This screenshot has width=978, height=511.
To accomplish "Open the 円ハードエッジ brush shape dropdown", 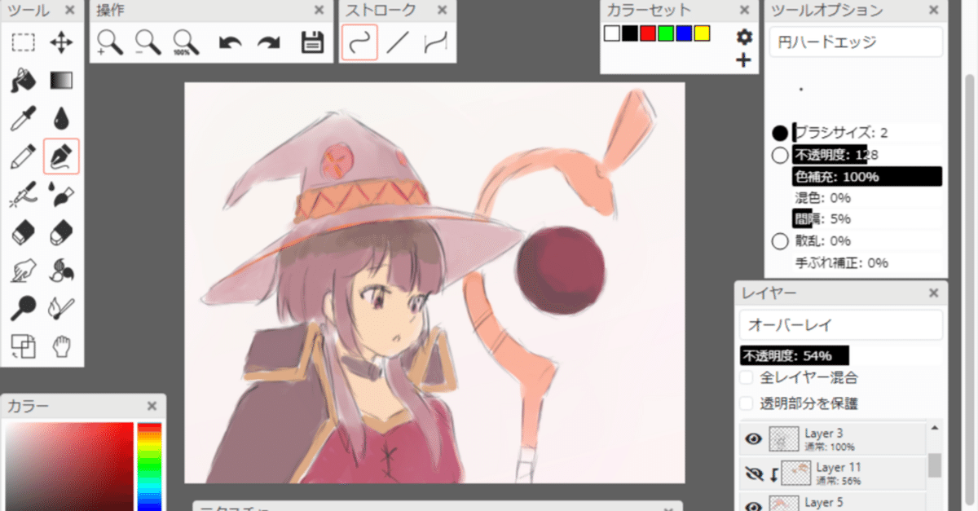I will pos(856,42).
